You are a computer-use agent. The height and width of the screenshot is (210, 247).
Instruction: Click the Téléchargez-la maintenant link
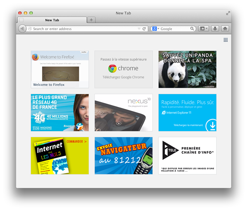coord(188,125)
